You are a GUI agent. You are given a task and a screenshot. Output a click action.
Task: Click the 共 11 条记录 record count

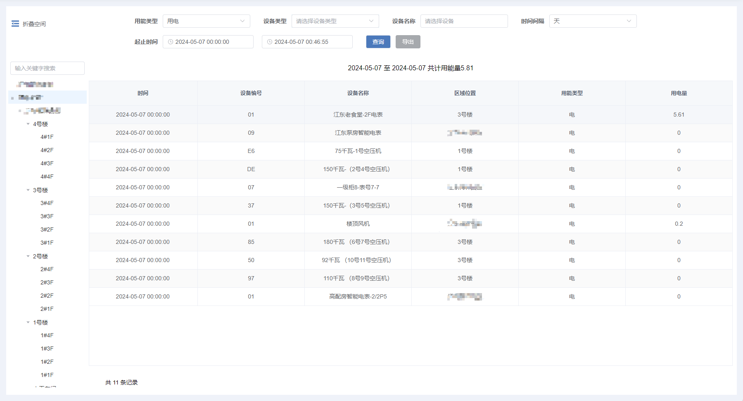coord(121,382)
